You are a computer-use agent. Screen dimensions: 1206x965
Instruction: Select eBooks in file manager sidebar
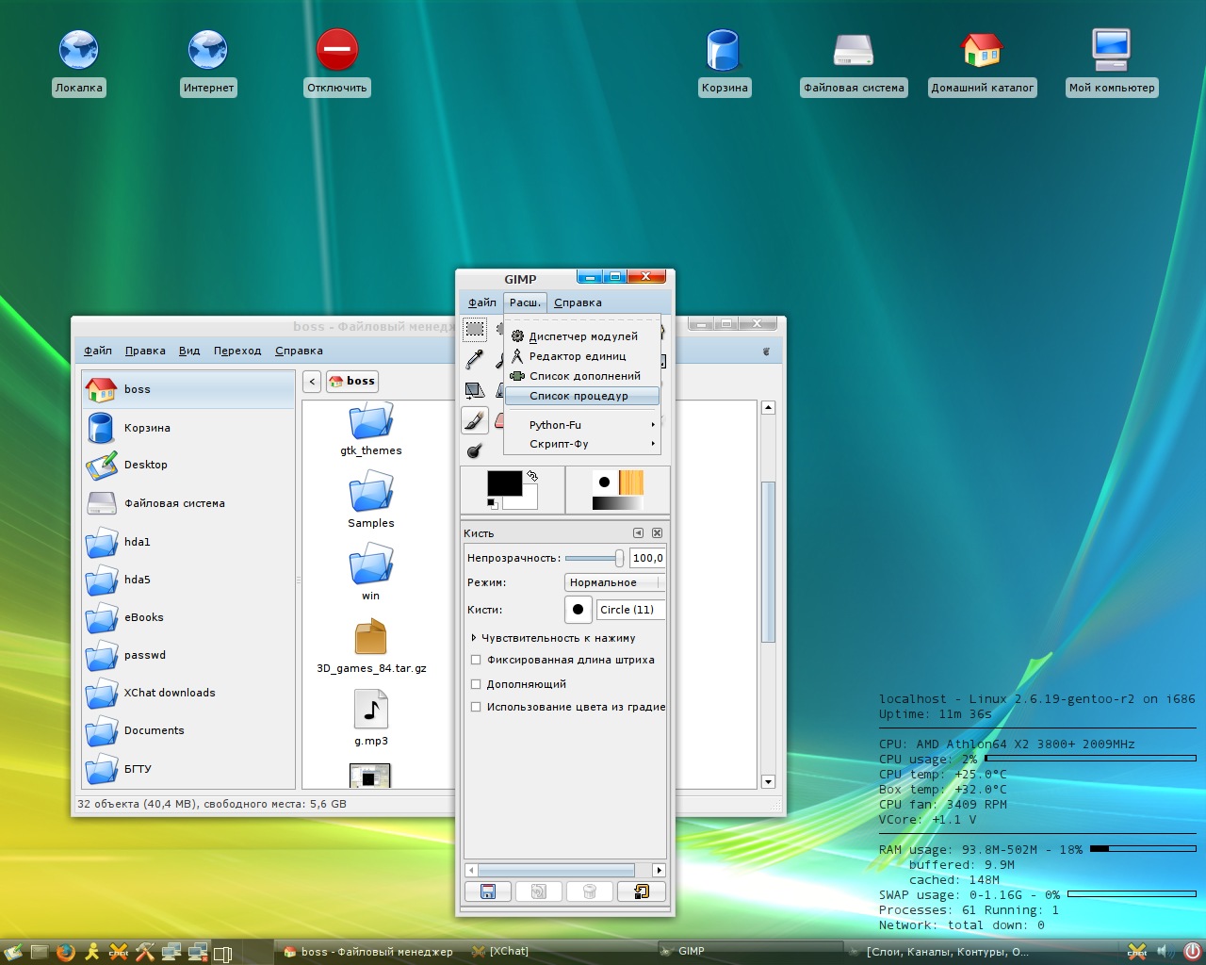tap(188, 617)
